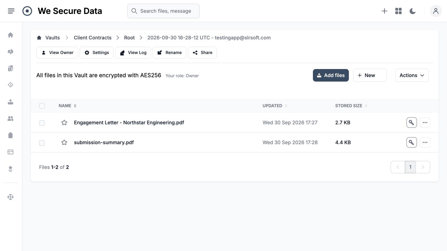The width and height of the screenshot is (447, 251).
Task: Click key icon for submission-summary.pdf
Action: coord(412,143)
